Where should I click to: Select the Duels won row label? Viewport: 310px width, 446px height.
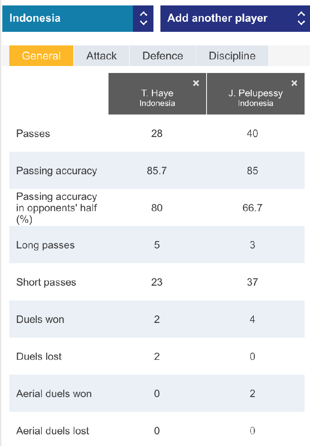click(x=40, y=319)
